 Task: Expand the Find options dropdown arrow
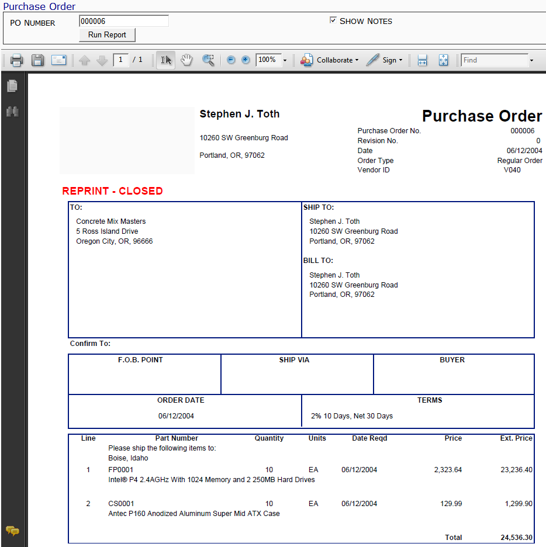pyautogui.click(x=532, y=60)
